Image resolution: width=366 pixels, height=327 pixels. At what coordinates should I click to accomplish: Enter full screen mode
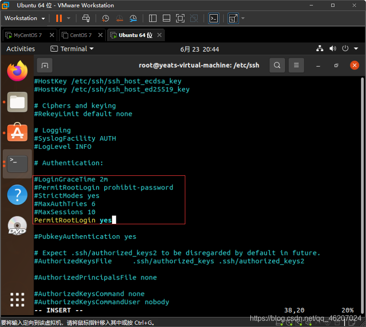pos(180,18)
